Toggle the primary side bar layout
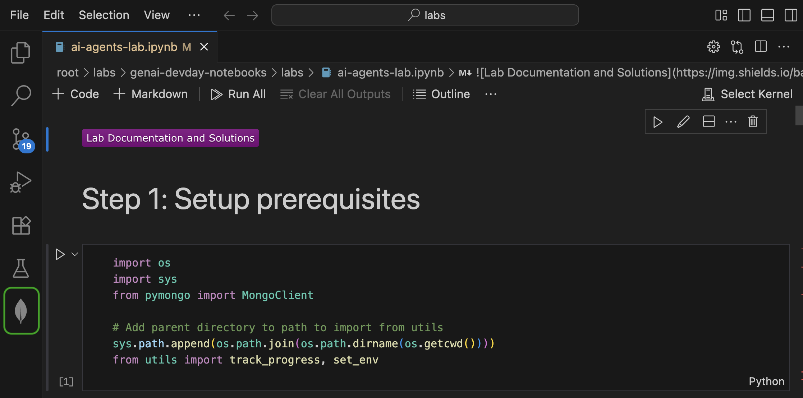 coord(744,15)
